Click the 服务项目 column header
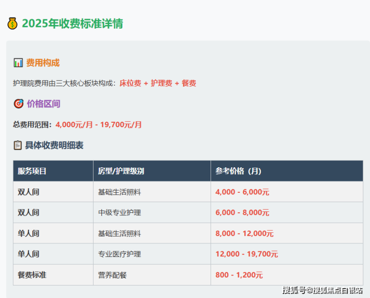The height and width of the screenshot is (298, 370). (32, 171)
